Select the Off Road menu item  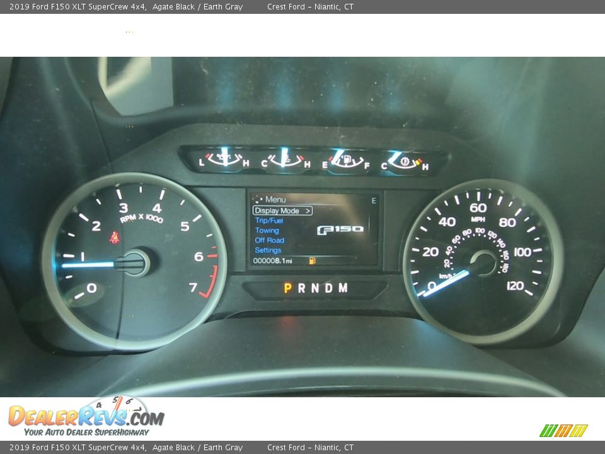pos(269,240)
